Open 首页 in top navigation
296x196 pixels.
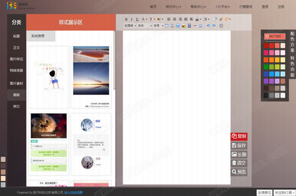click(x=153, y=7)
